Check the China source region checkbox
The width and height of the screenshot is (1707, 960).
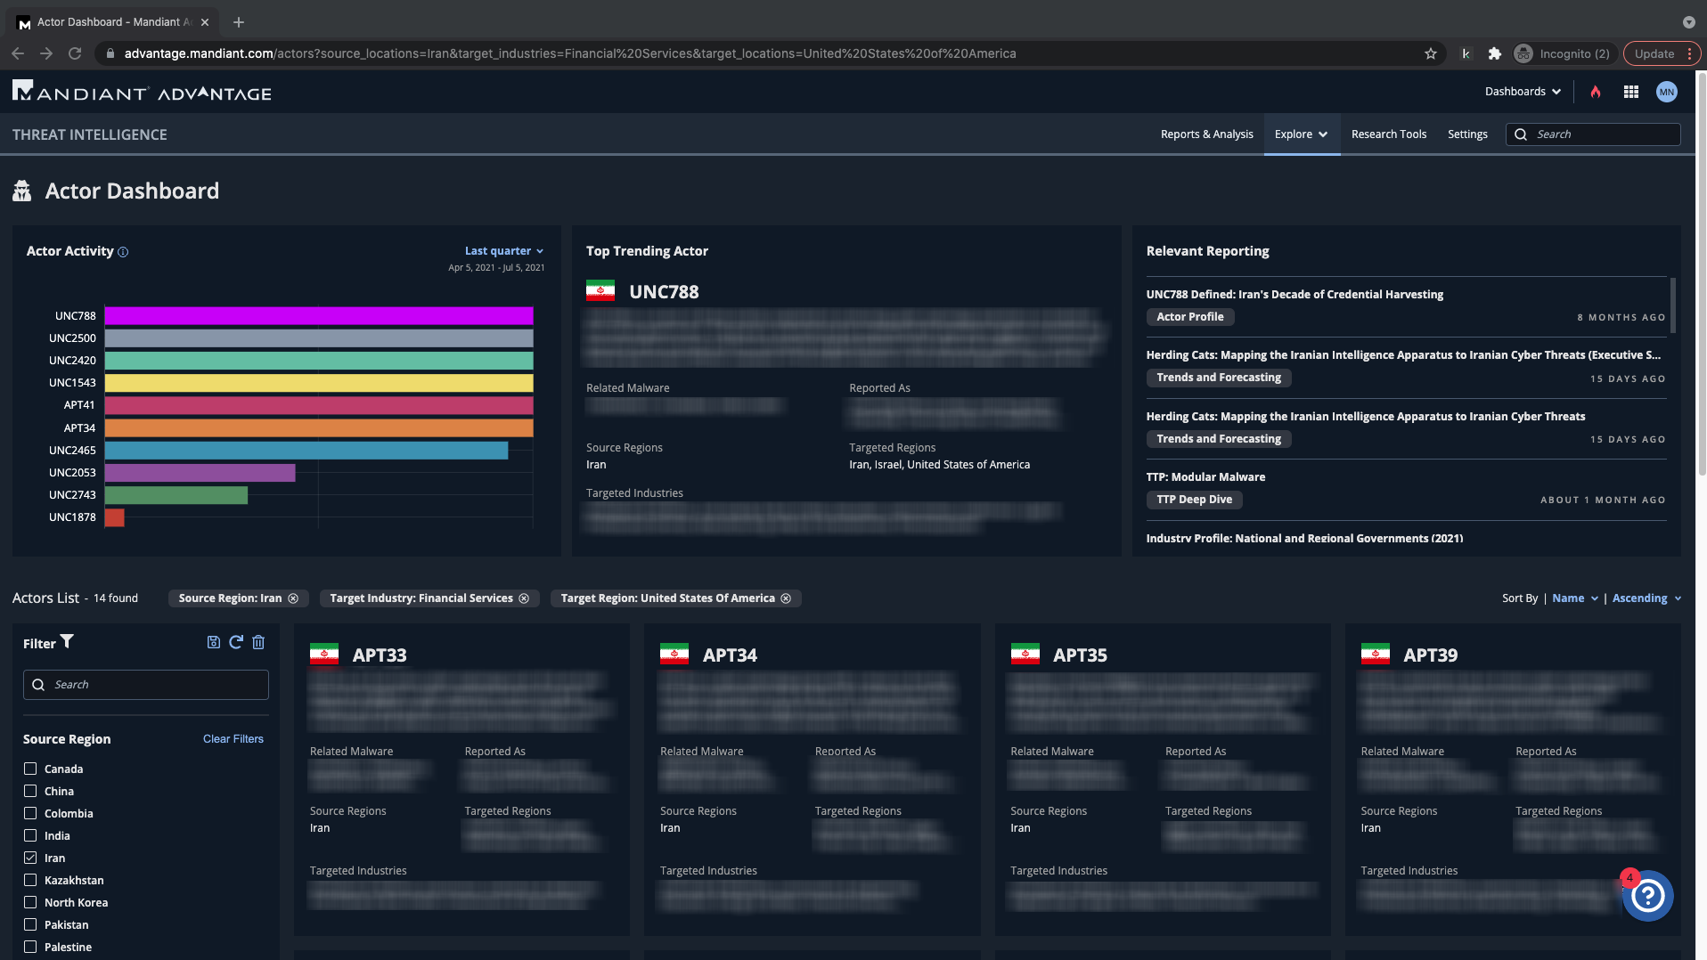coord(30,791)
